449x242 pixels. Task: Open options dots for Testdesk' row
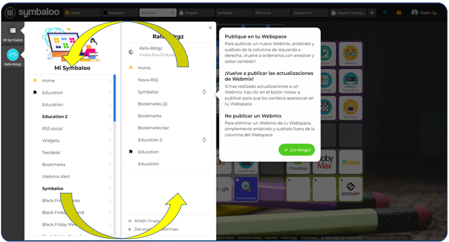tap(110, 152)
